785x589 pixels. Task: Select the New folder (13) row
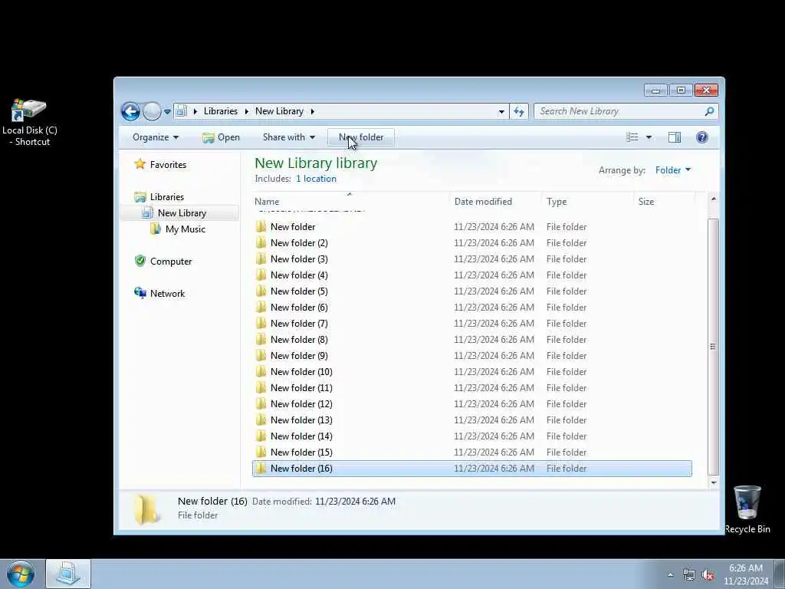472,420
